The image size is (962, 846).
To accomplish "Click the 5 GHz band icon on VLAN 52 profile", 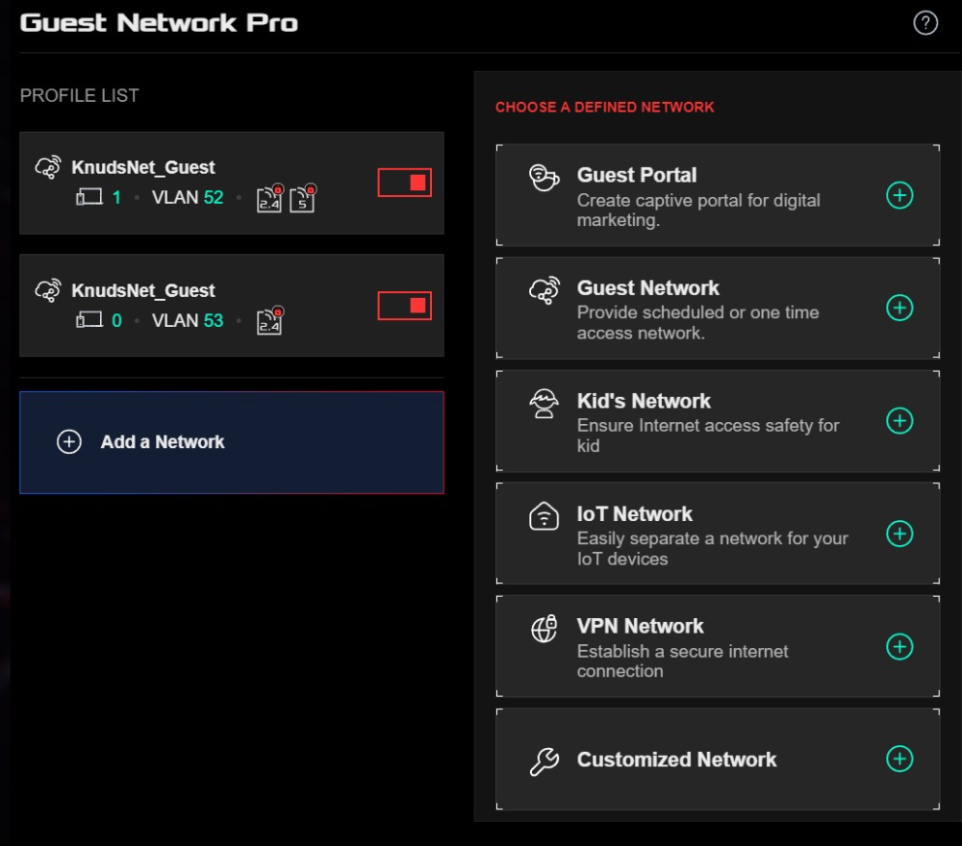I will [x=302, y=198].
